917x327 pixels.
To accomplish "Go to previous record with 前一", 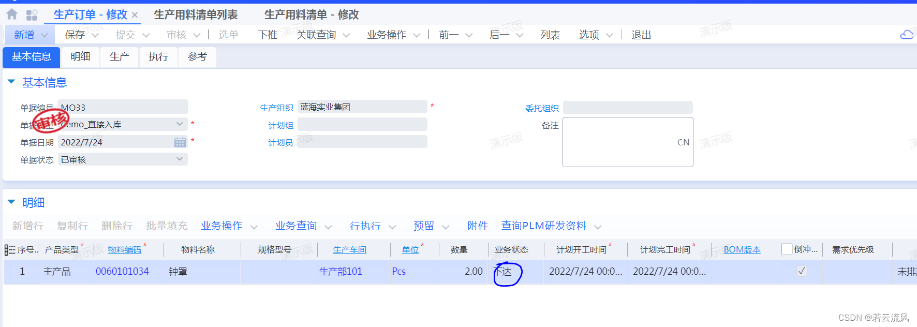I will (449, 35).
